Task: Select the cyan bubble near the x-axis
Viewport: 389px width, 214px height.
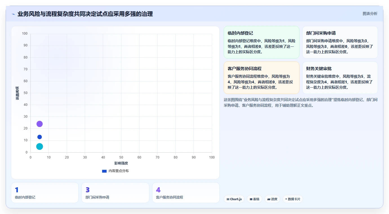Action: click(x=39, y=146)
